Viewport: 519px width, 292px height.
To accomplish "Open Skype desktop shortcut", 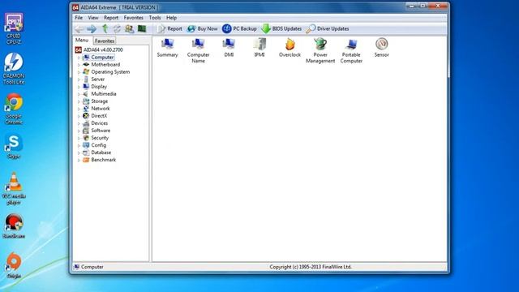I will pos(14,147).
